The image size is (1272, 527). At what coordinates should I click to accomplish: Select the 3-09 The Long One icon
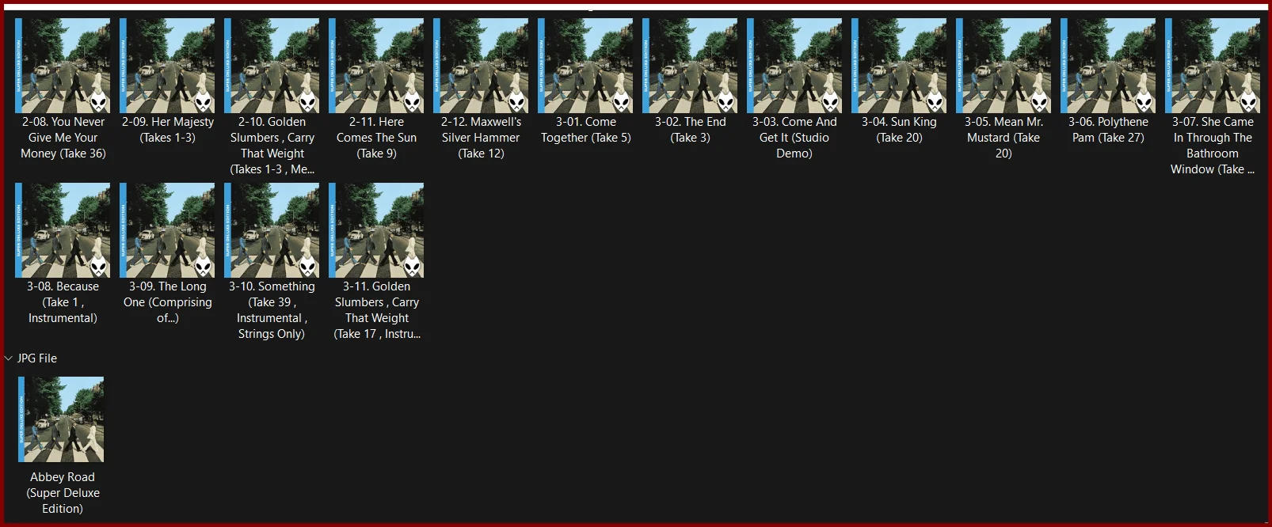click(167, 230)
